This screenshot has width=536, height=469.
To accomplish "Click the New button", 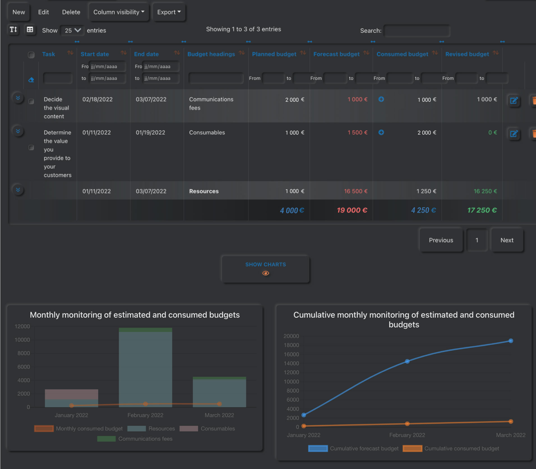I will [x=19, y=12].
